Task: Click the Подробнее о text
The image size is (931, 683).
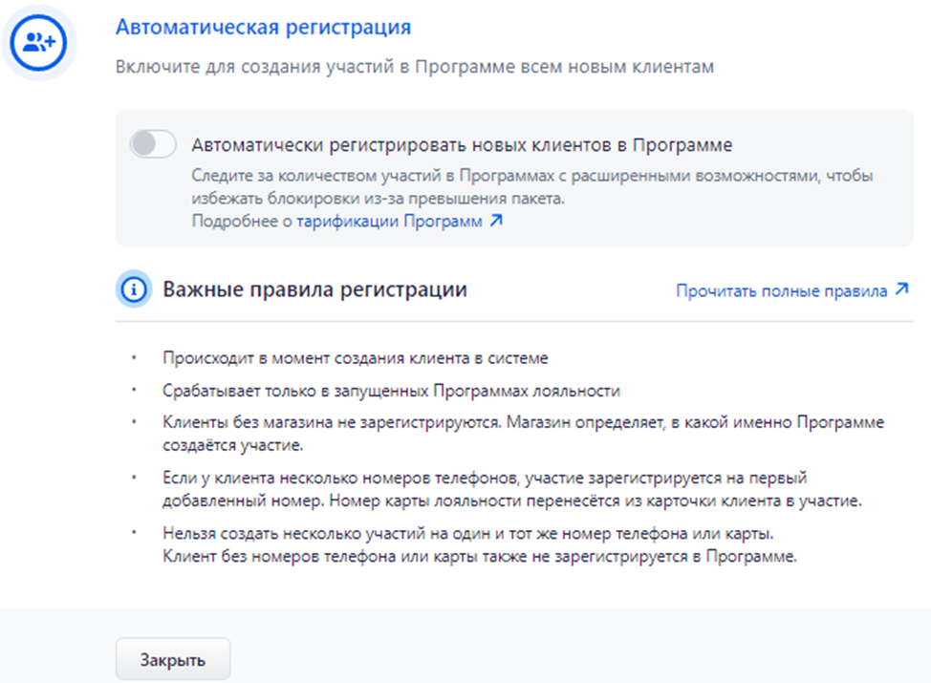Action: click(x=242, y=222)
